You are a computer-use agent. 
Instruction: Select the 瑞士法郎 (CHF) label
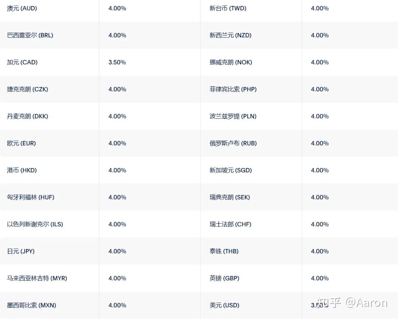pyautogui.click(x=230, y=224)
